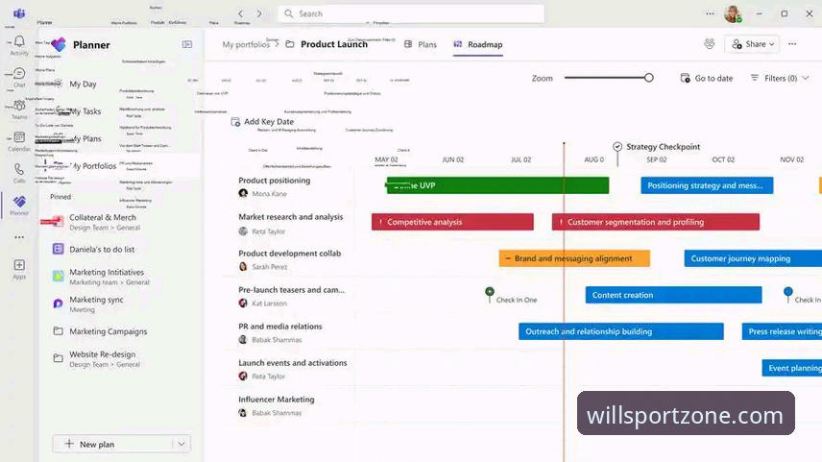The width and height of the screenshot is (822, 462).
Task: Open Website Re-design portfolio folder
Action: click(97, 358)
